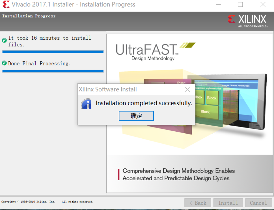Maximize the Vivado installer window
The width and height of the screenshot is (274, 210).
click(240, 4)
